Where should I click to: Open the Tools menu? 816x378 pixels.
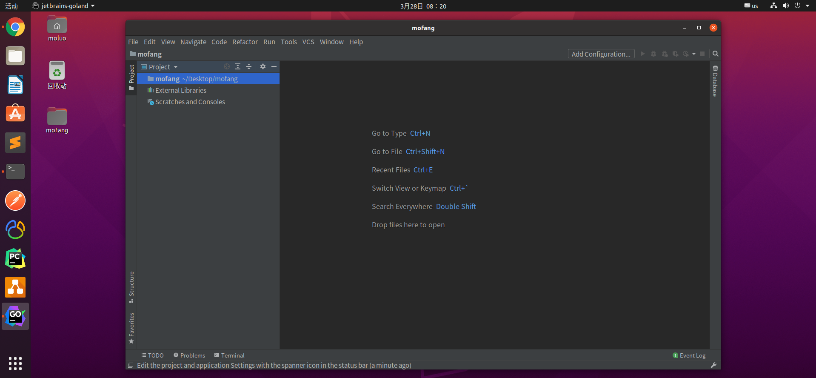click(289, 42)
